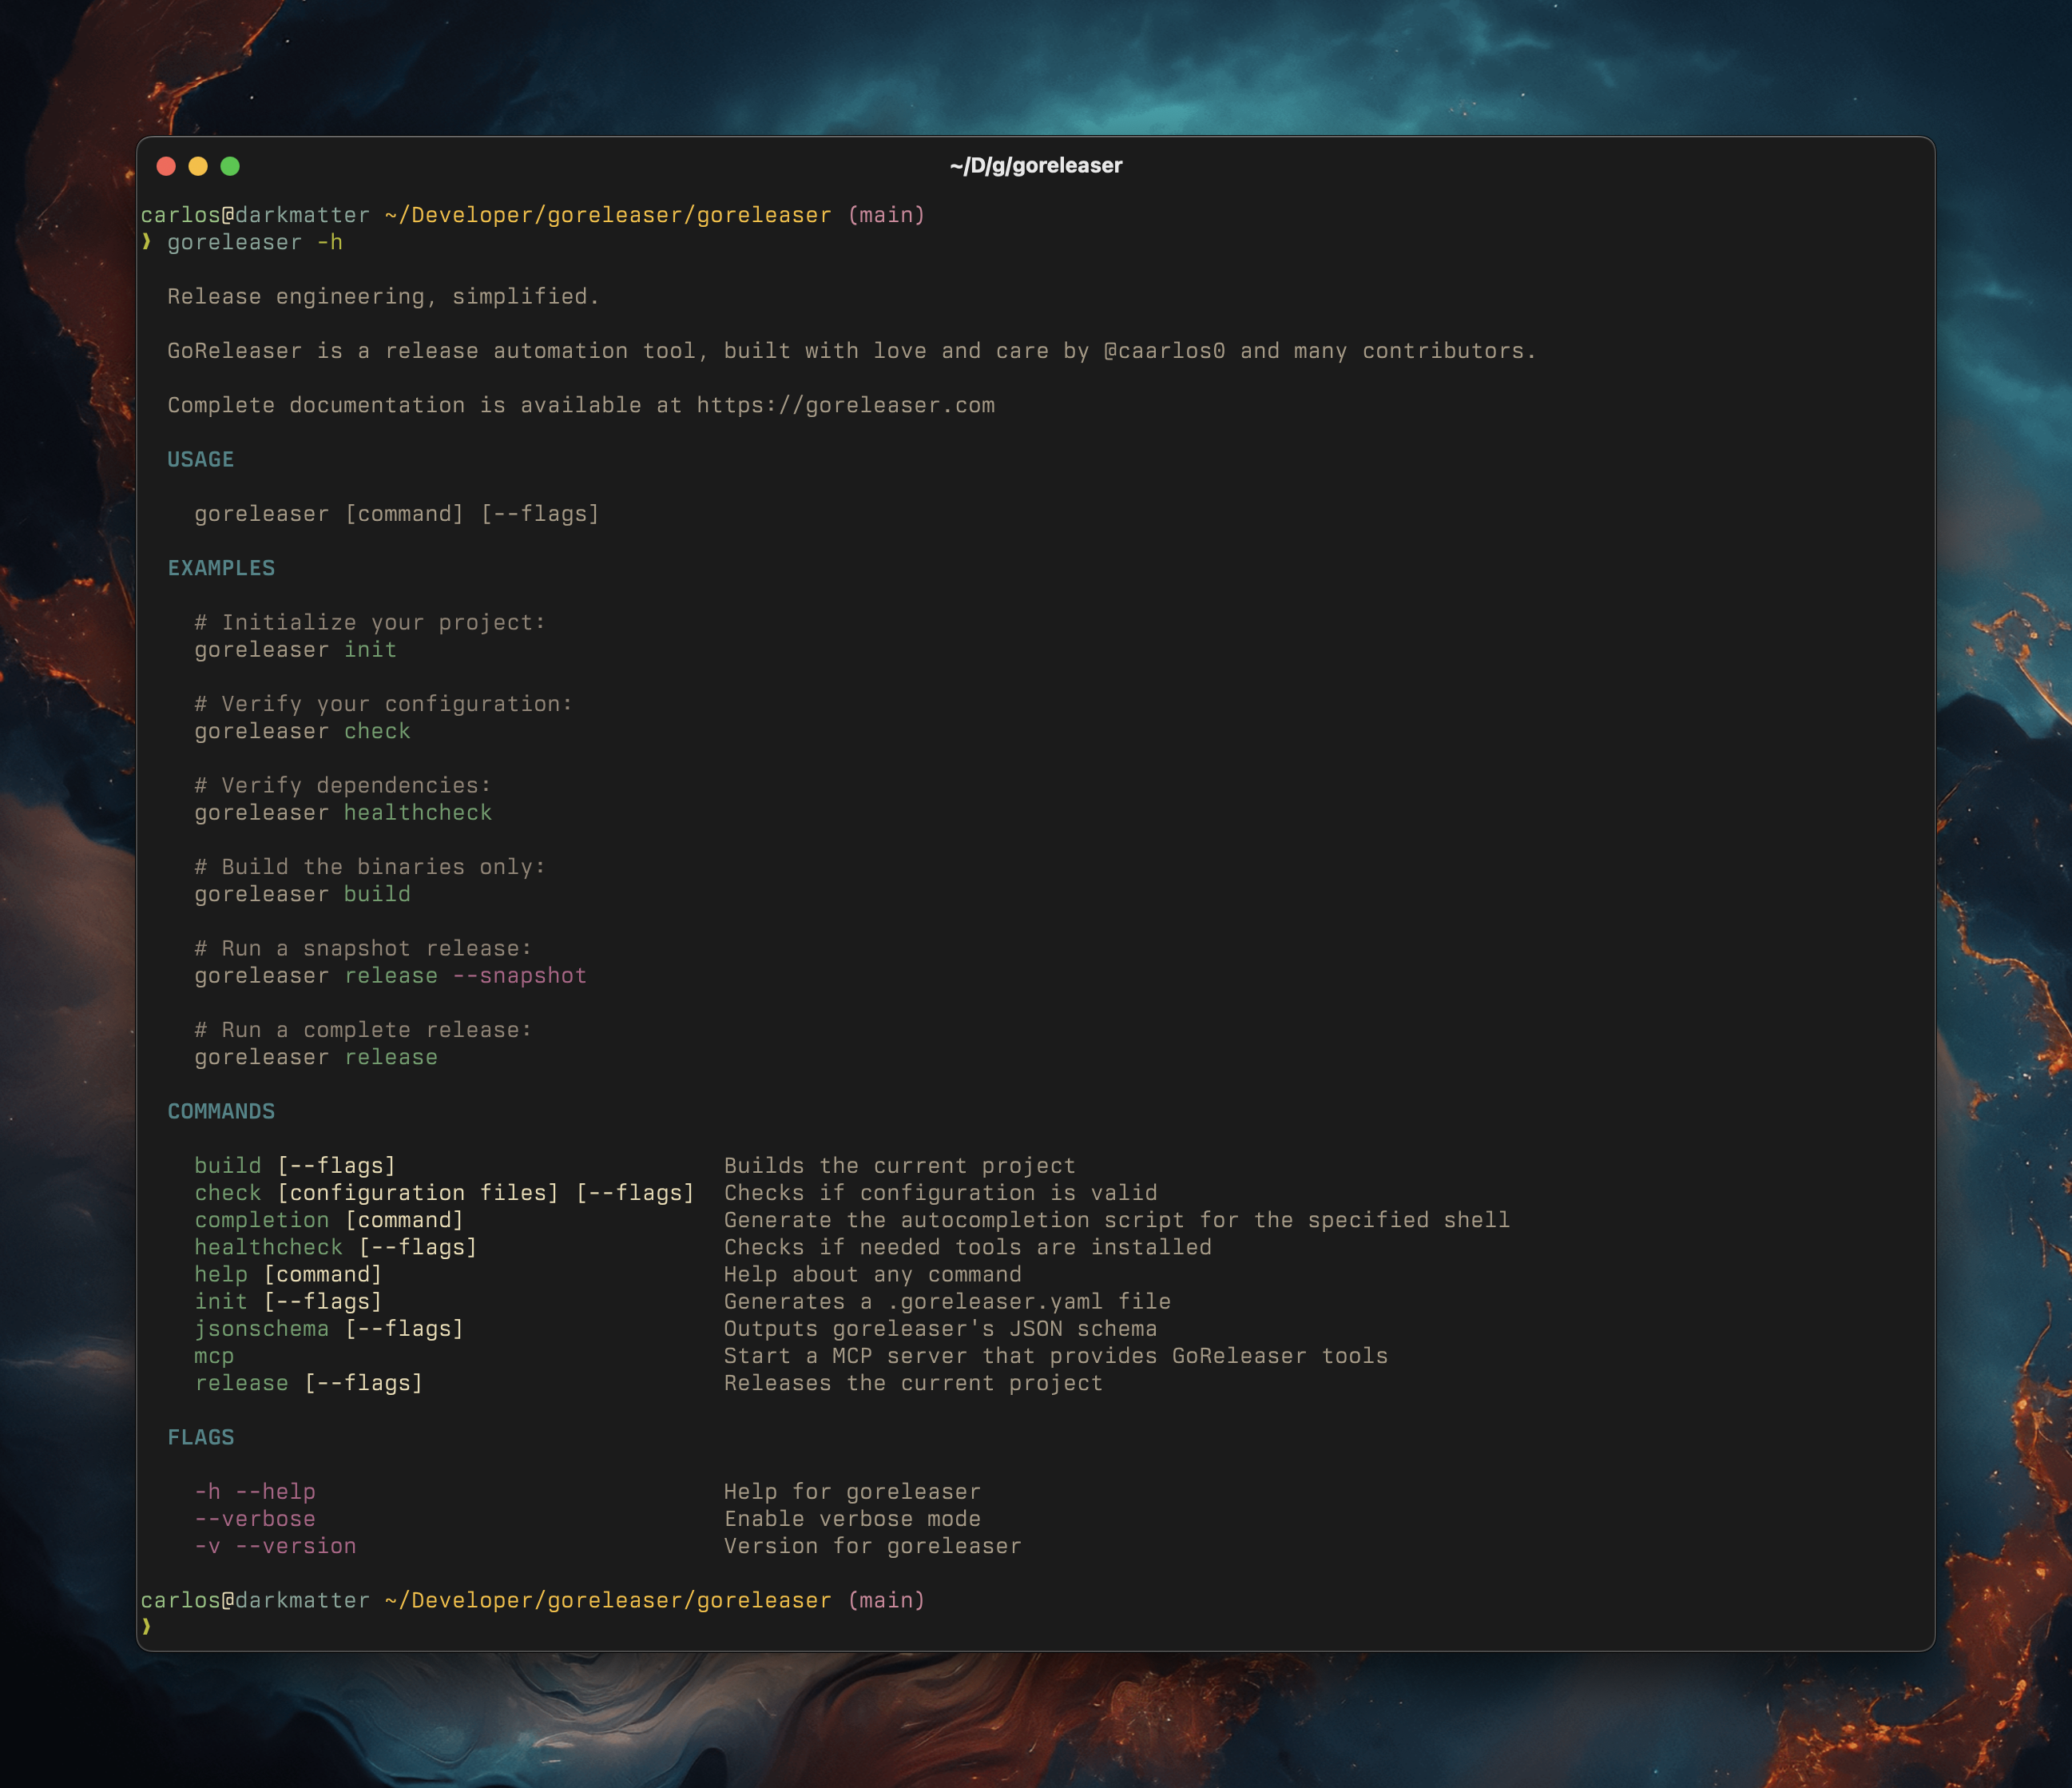2072x1788 pixels.
Task: Click the jsonschema command name
Action: click(262, 1328)
